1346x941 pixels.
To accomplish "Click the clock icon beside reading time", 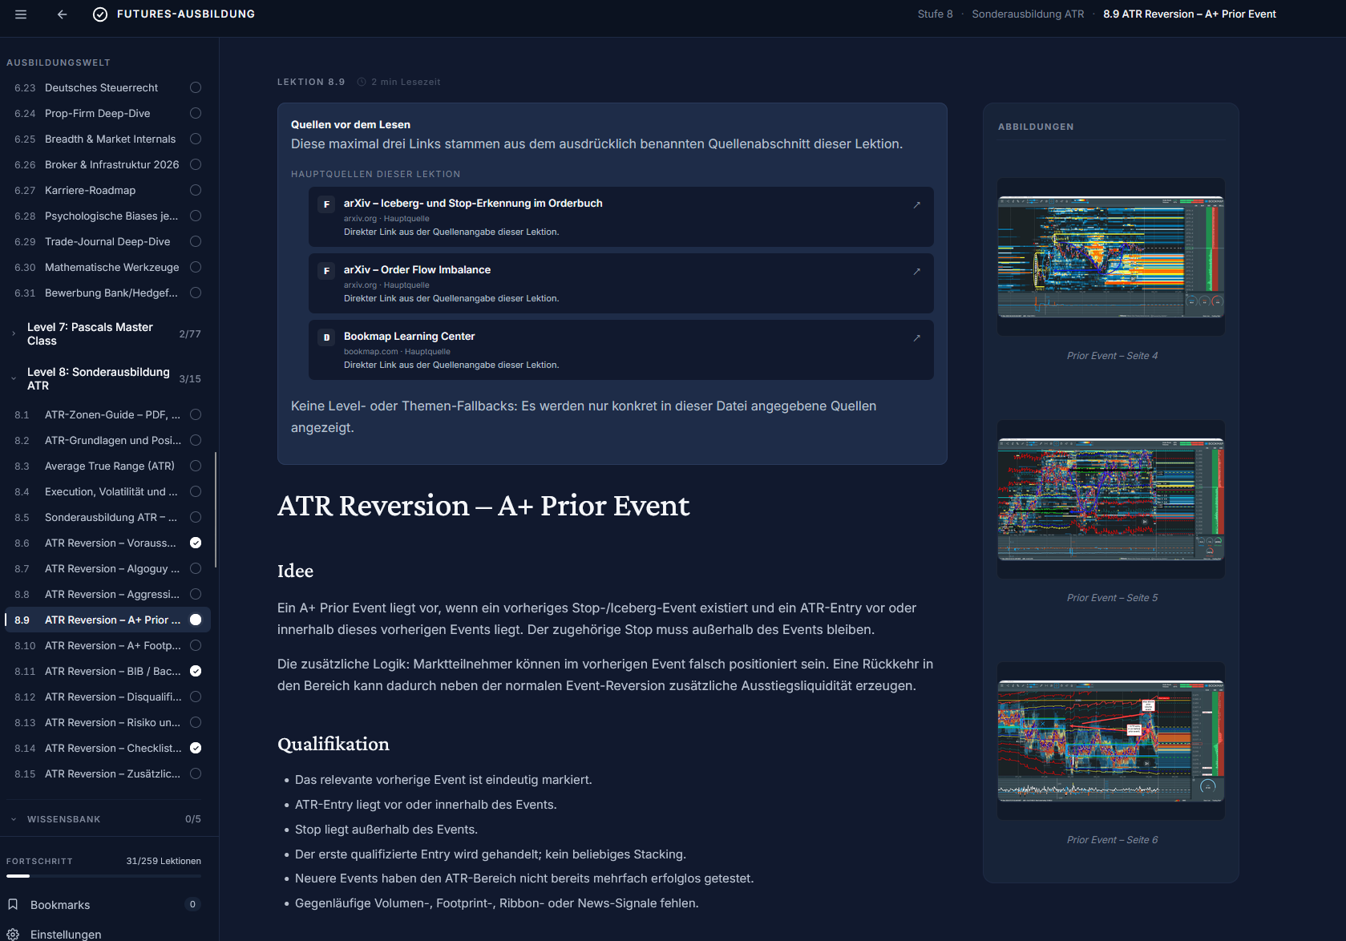I will point(362,82).
